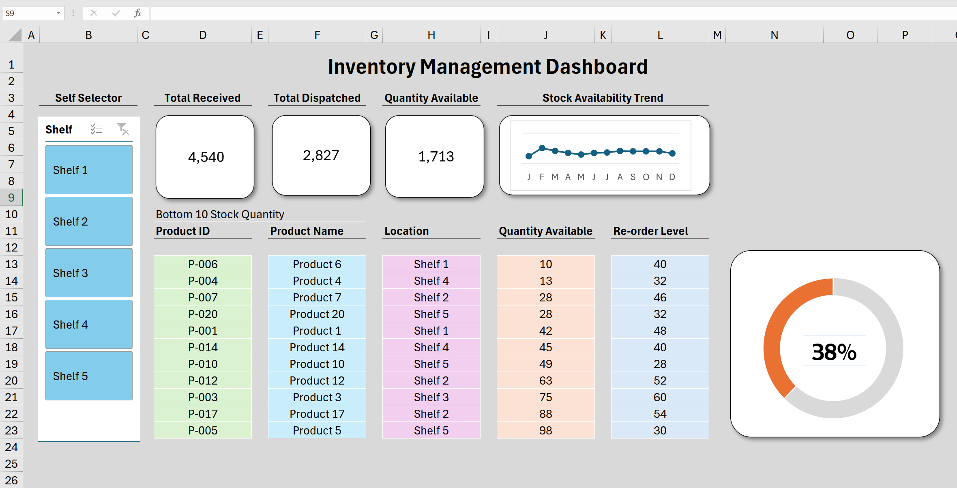This screenshot has width=957, height=488.
Task: Select cell P-006
Action: click(203, 264)
